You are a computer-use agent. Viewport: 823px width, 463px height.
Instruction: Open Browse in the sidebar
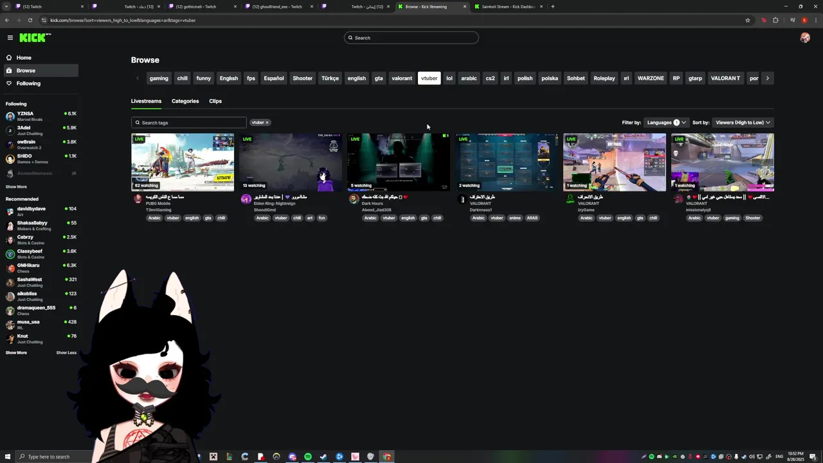point(41,71)
